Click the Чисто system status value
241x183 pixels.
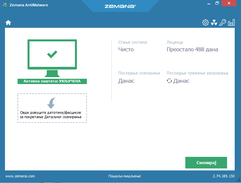126,49
